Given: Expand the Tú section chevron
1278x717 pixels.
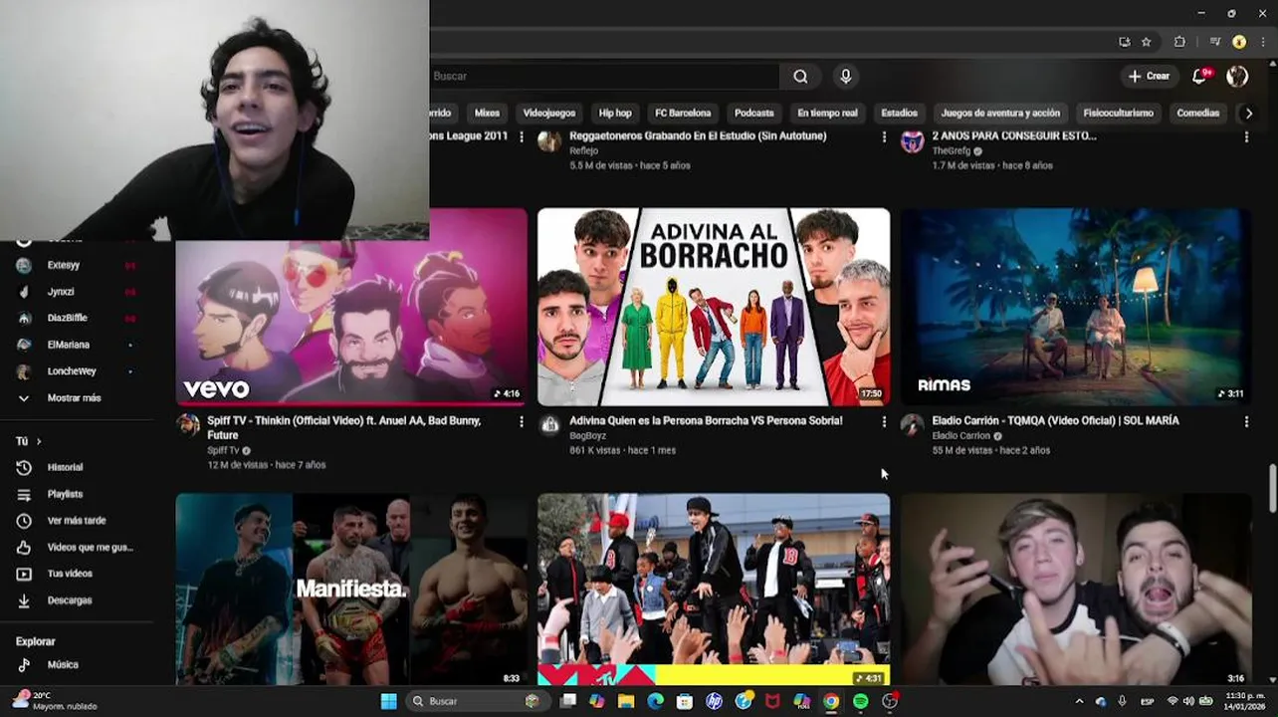Looking at the screenshot, I should coord(39,441).
